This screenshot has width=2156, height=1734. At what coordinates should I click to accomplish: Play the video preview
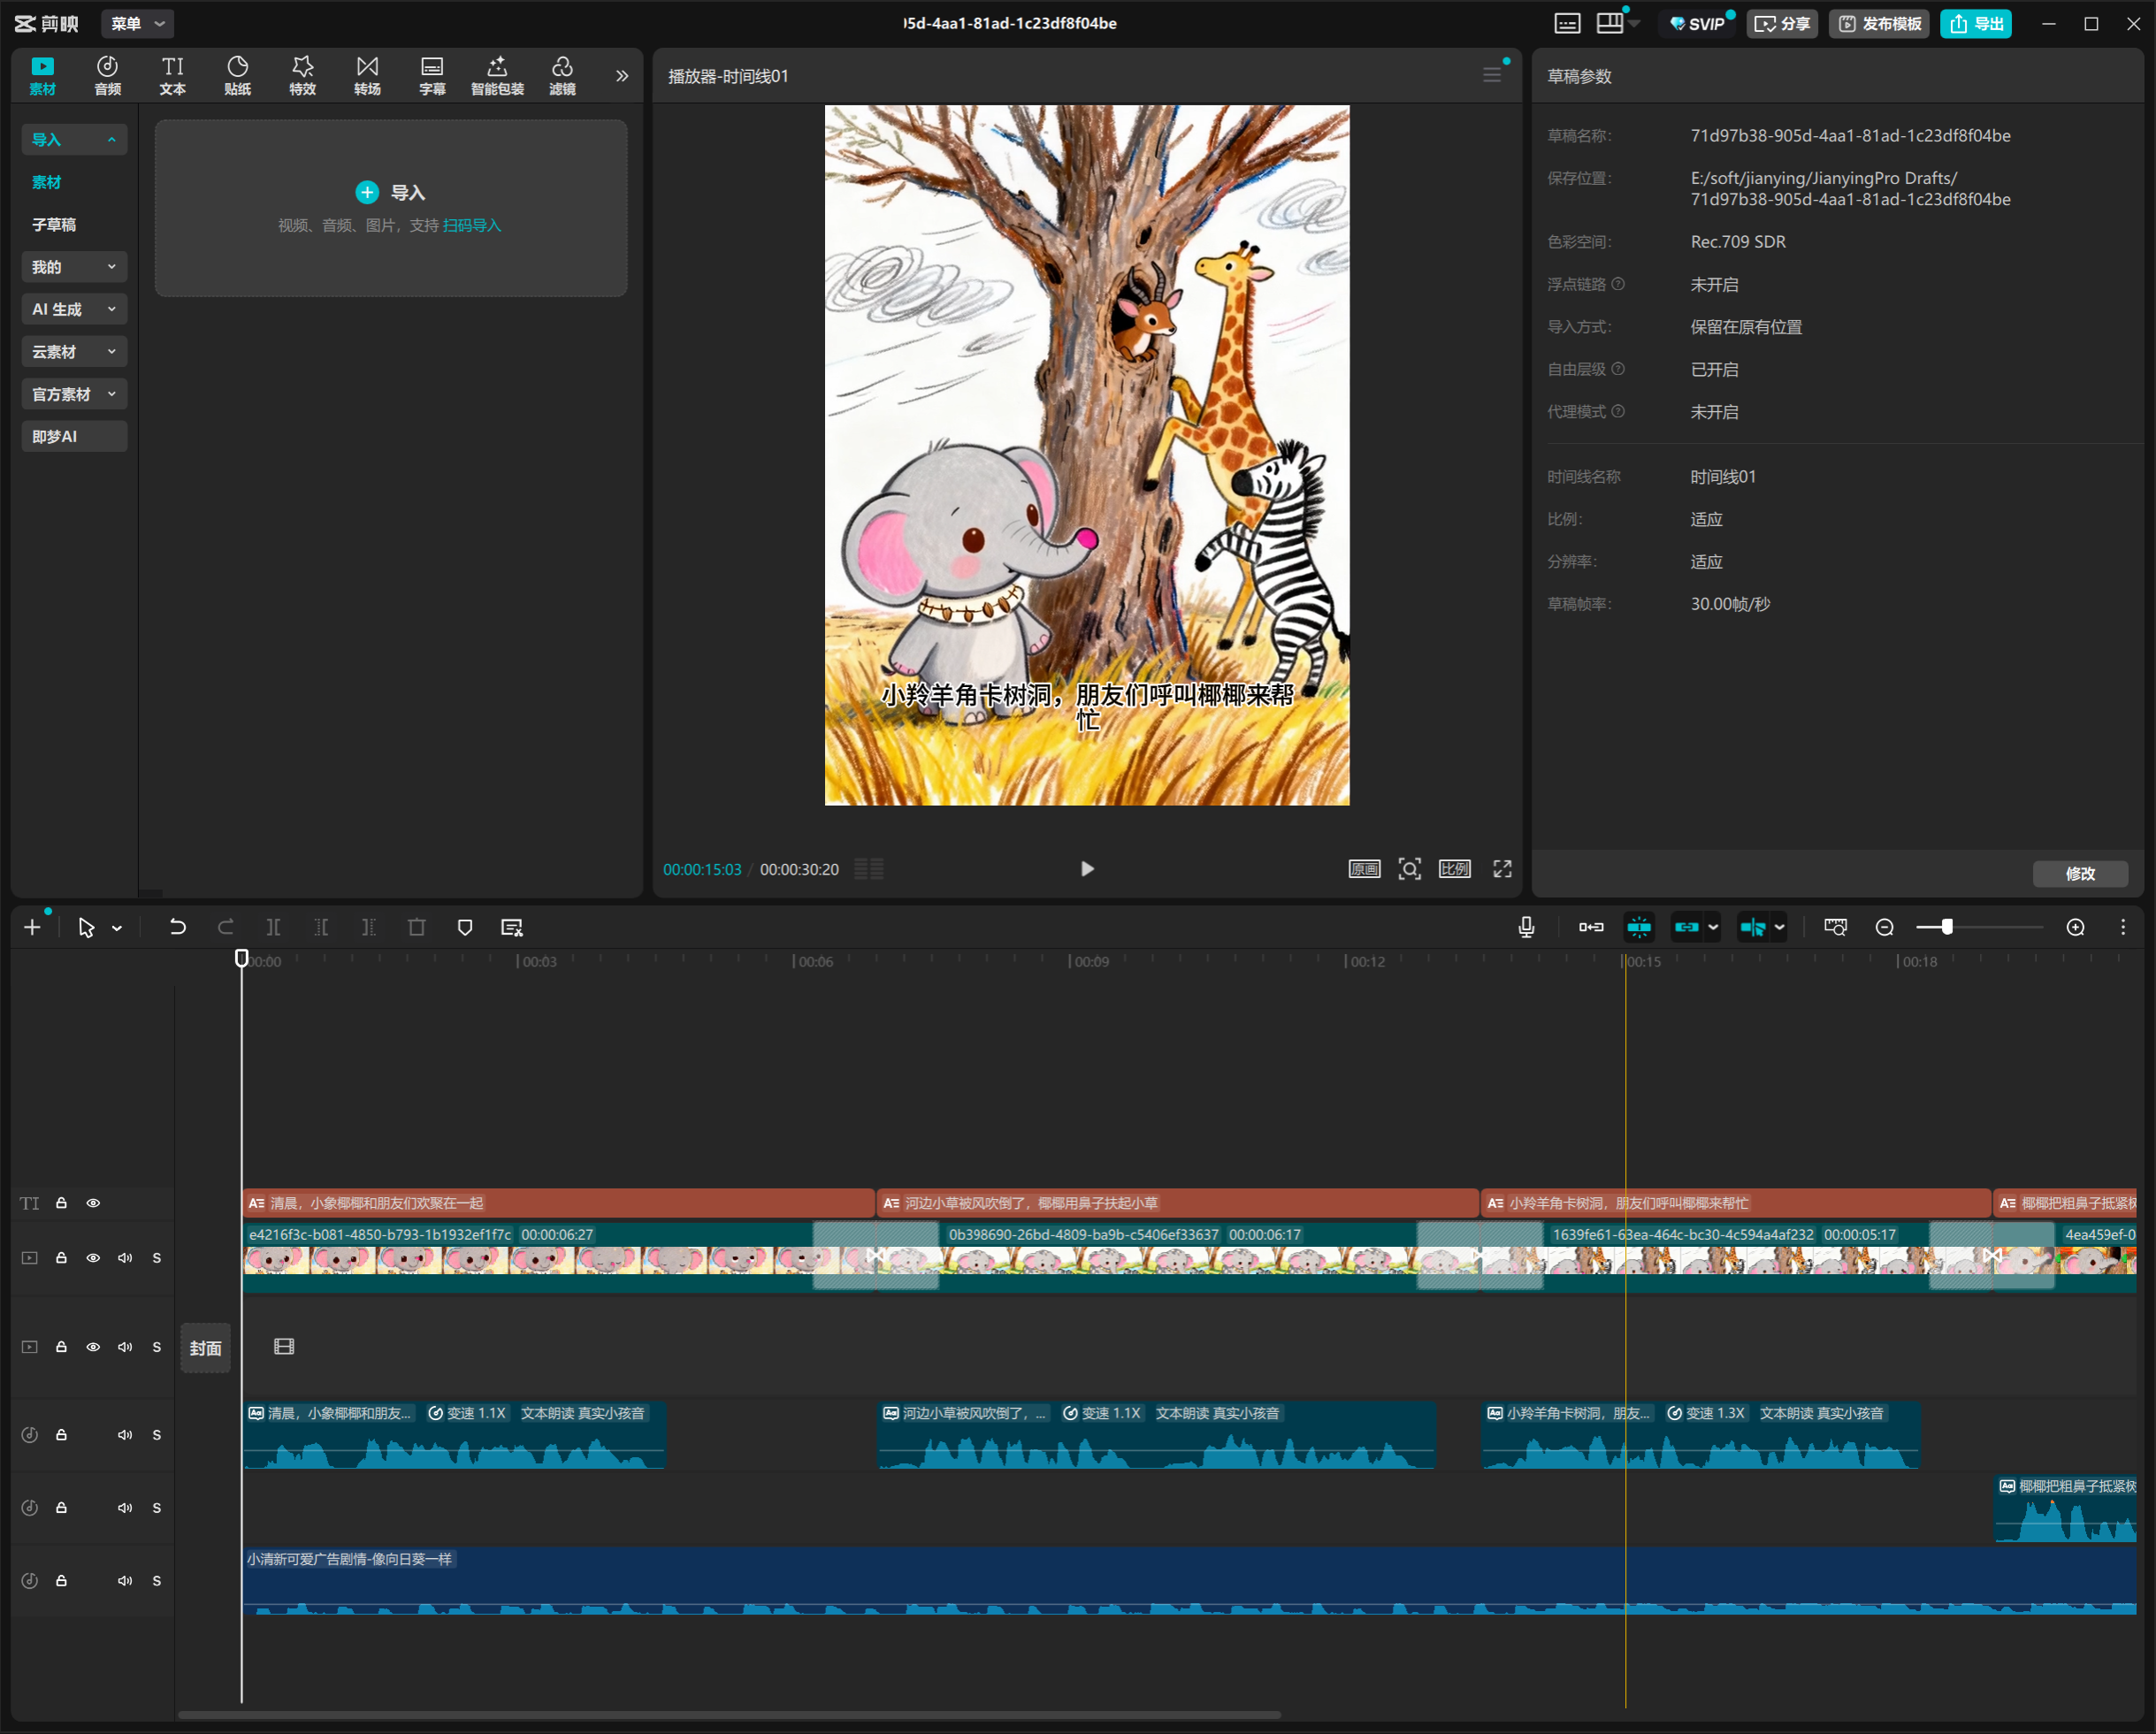[x=1087, y=868]
